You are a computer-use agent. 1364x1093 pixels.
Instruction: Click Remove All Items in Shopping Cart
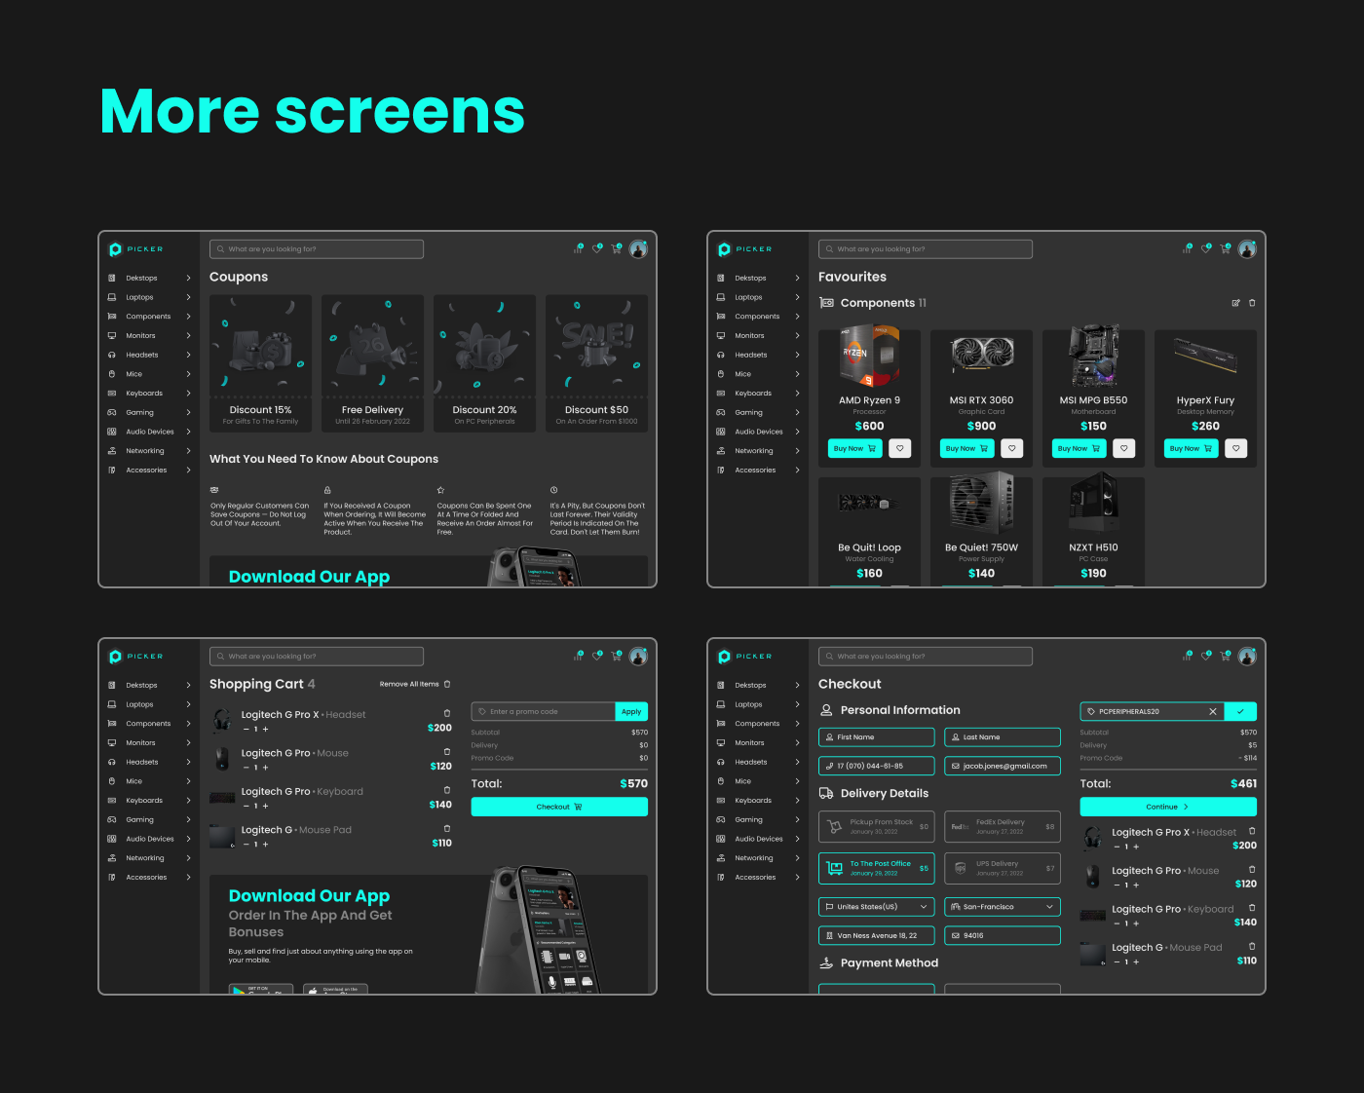pos(415,684)
